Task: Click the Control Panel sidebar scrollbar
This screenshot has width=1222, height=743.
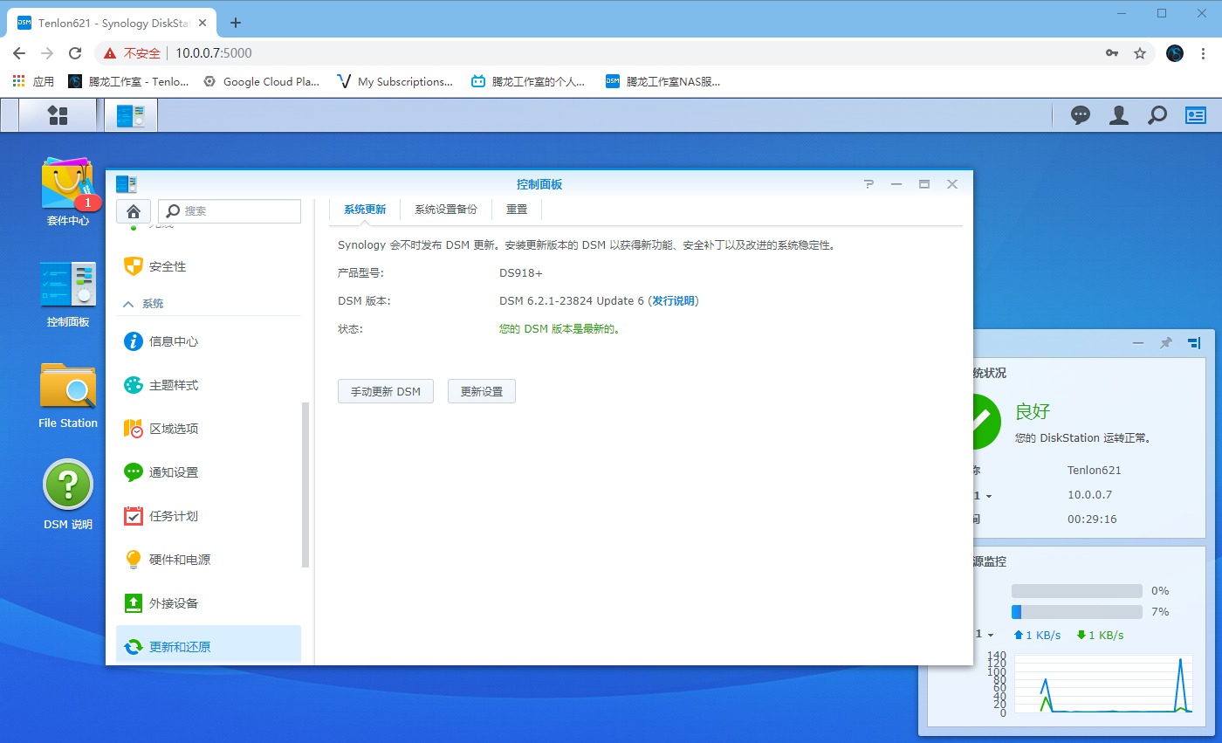Action: click(305, 485)
